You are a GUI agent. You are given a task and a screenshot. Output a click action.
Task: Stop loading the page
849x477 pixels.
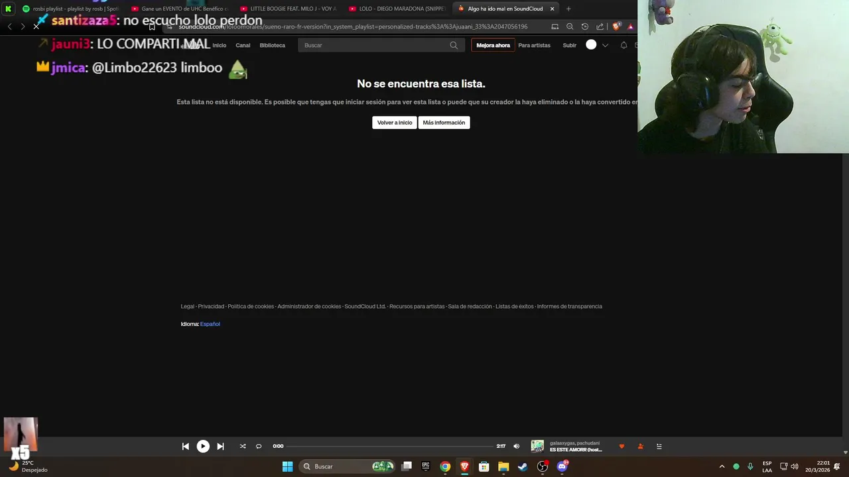(36, 26)
